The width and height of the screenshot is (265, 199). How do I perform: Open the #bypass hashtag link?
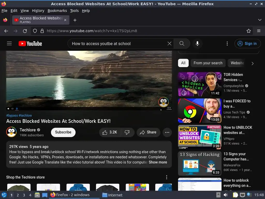pos(12,115)
